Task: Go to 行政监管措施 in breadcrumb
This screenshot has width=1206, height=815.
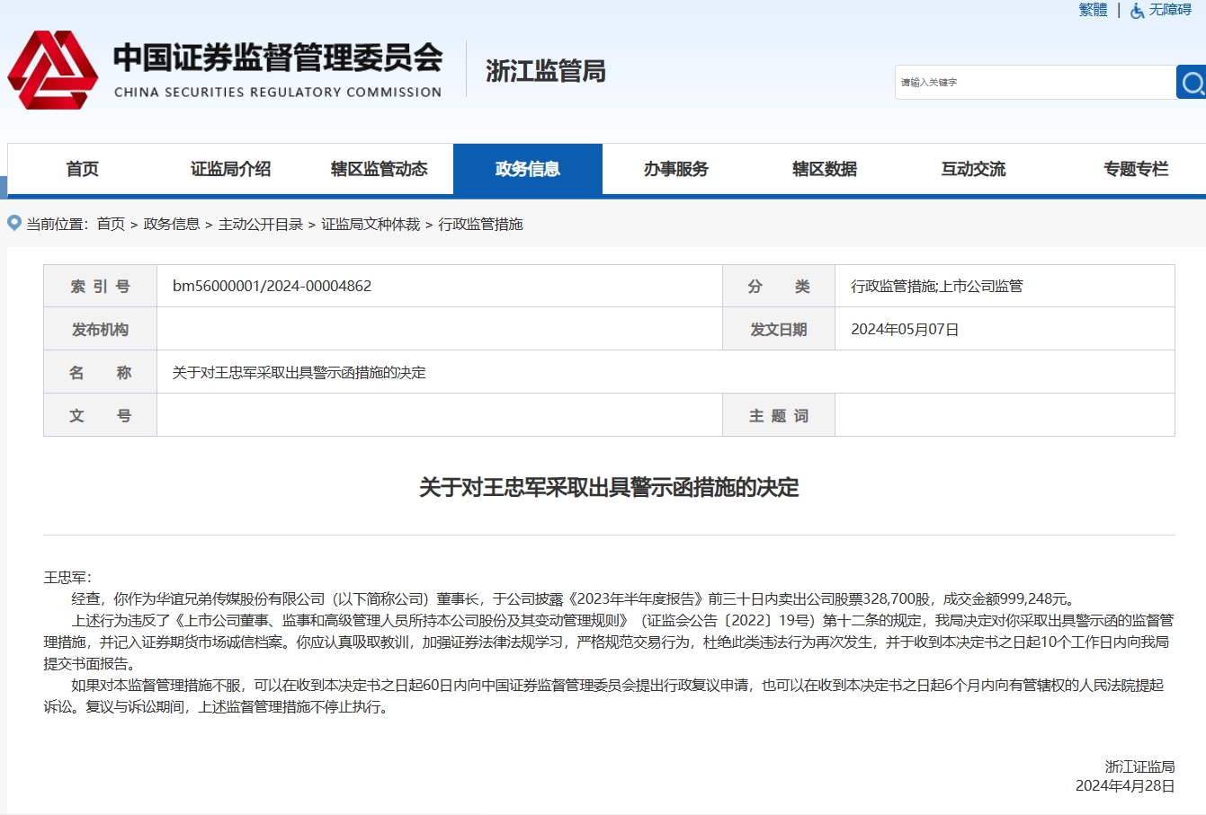Action: pyautogui.click(x=480, y=224)
